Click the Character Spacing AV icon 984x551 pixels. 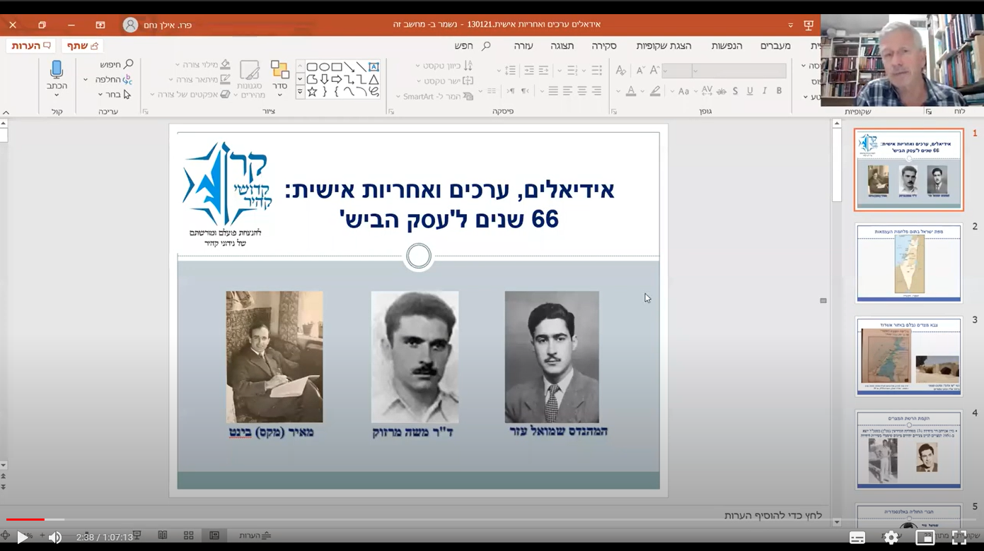pyautogui.click(x=707, y=91)
